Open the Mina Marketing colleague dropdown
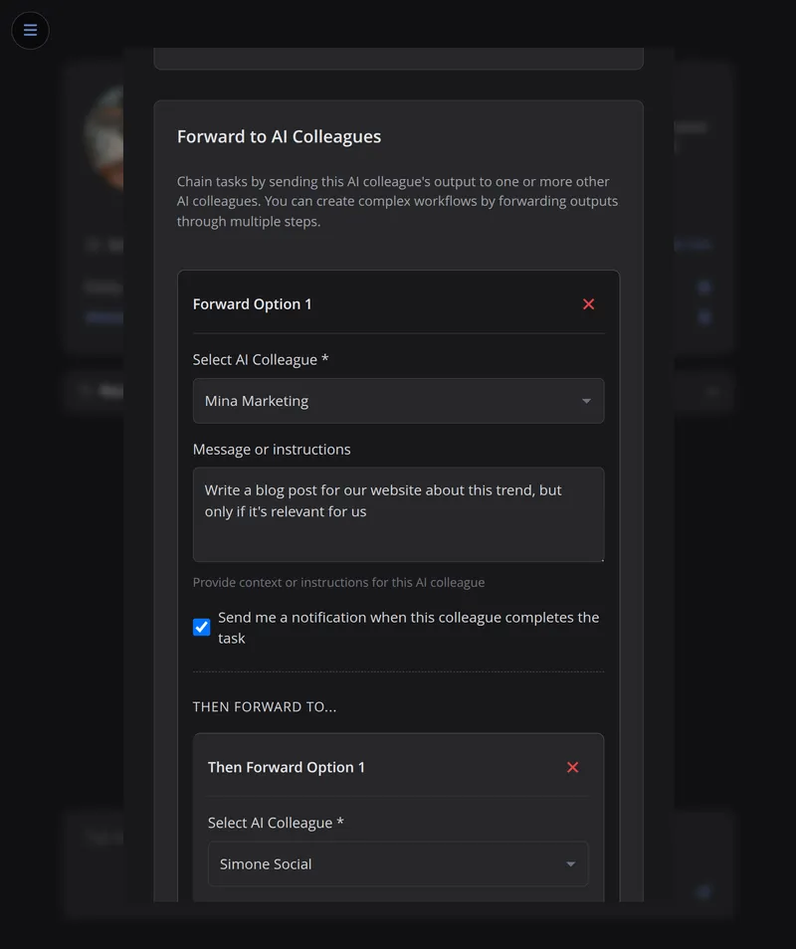 [x=388, y=401]
